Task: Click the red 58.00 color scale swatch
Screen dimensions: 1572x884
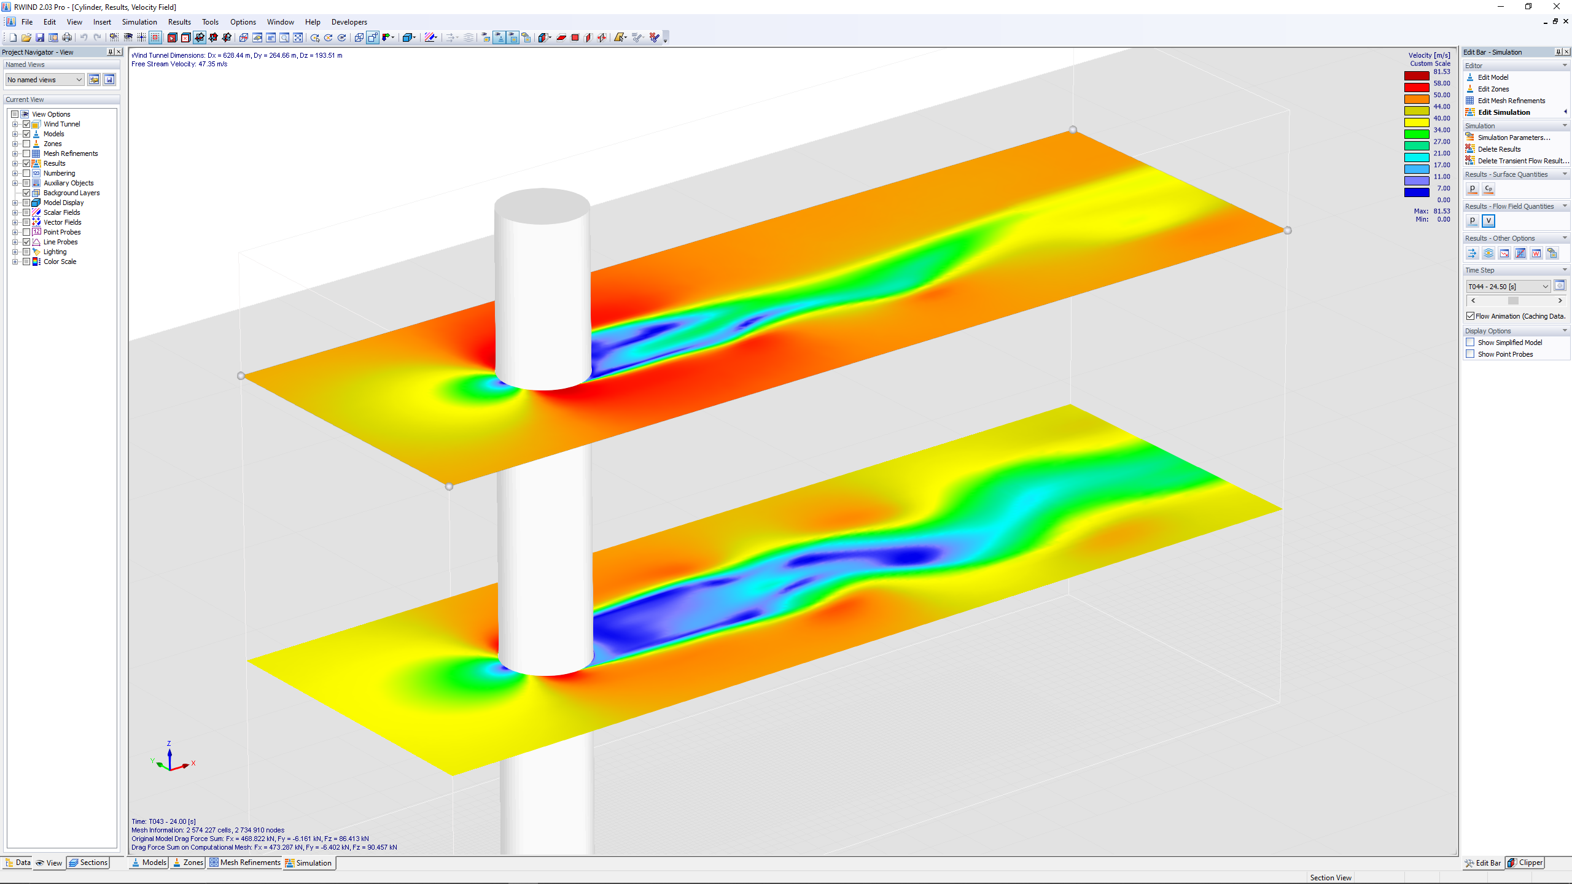Action: pos(1417,88)
